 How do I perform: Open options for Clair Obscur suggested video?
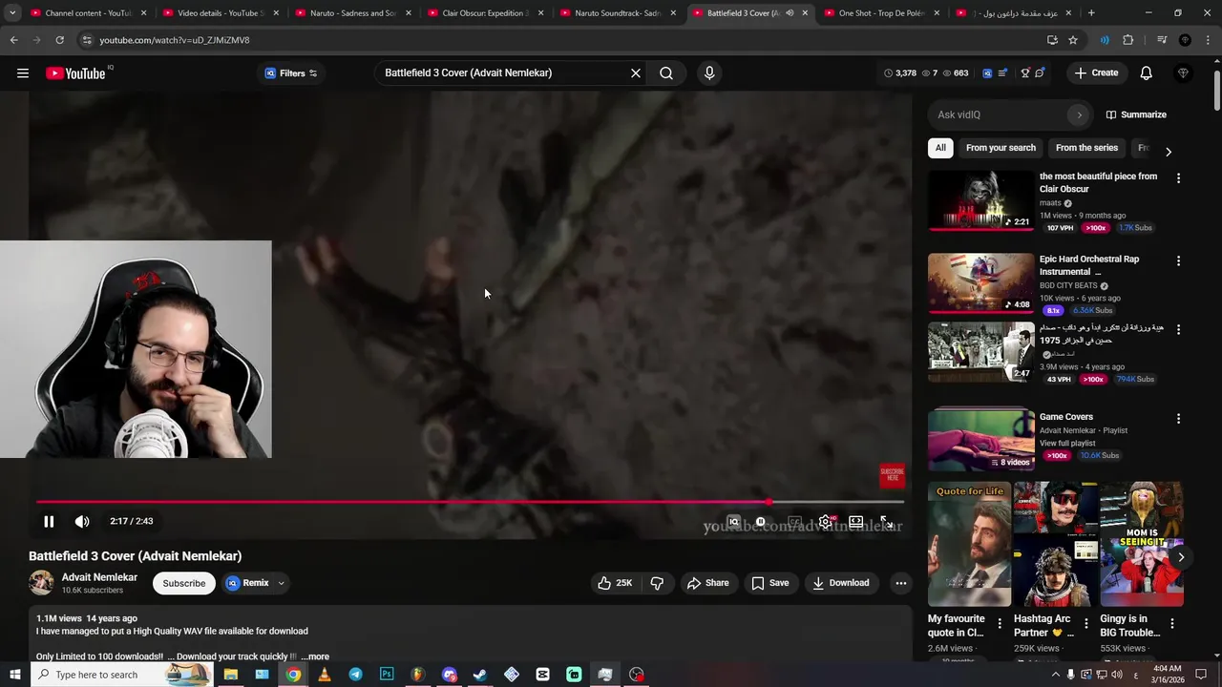click(x=1178, y=178)
